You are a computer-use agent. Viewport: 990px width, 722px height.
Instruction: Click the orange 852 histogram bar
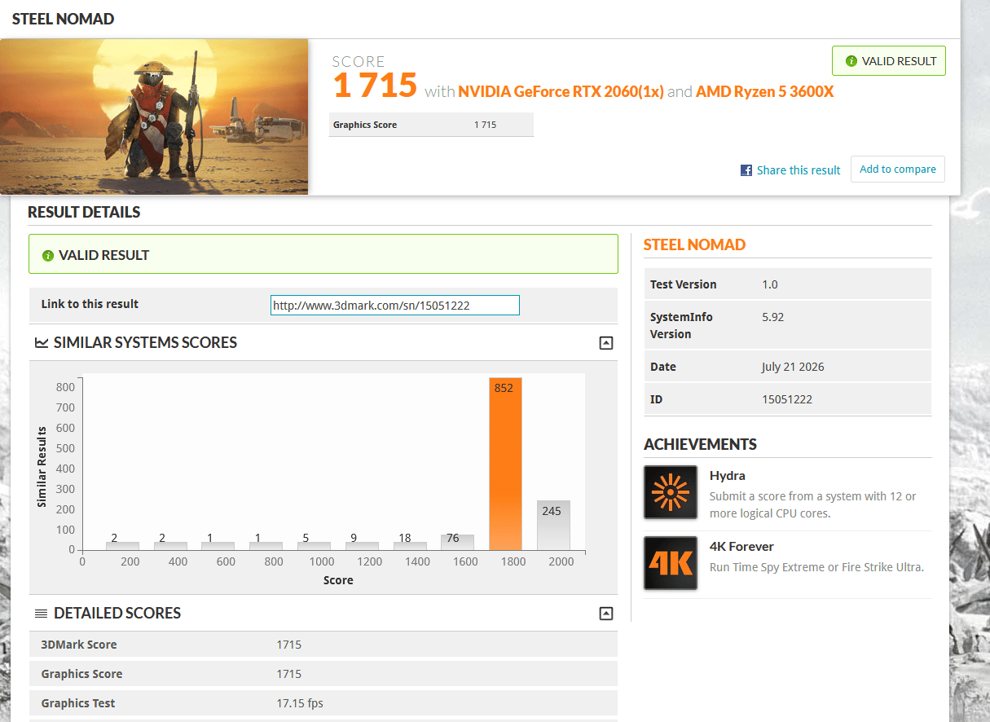[x=505, y=464]
